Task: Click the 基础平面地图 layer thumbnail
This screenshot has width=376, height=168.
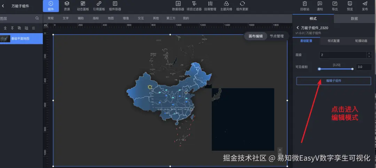Action: click(5, 39)
